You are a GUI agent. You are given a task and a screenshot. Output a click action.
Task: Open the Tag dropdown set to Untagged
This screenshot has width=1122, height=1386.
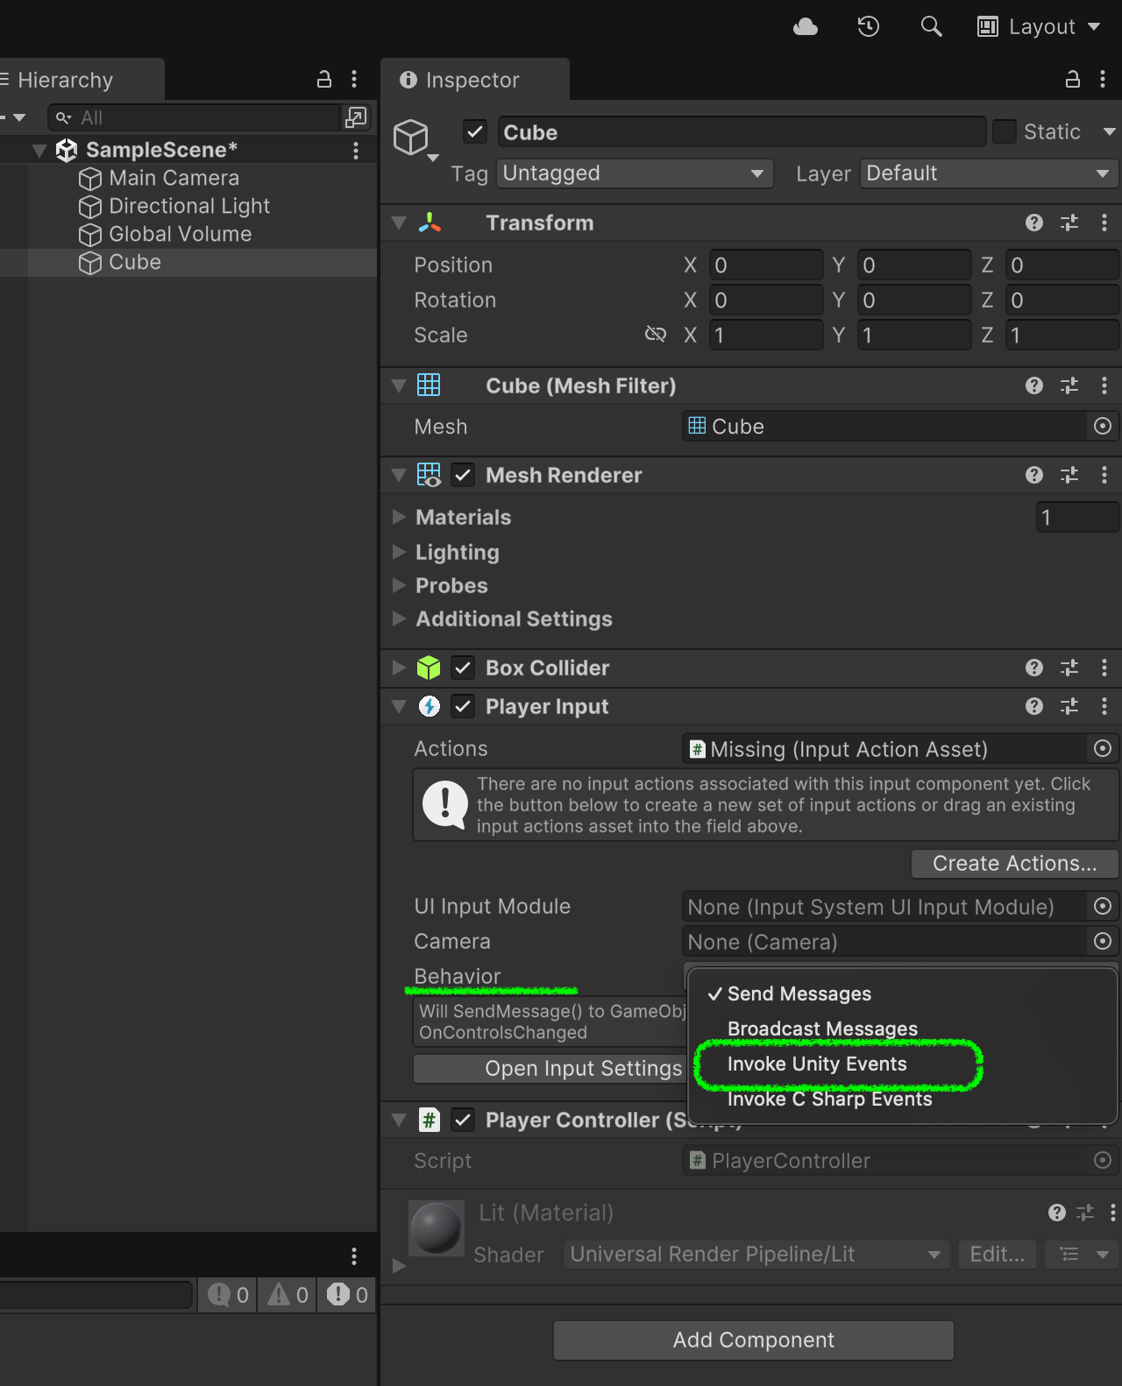tap(635, 173)
